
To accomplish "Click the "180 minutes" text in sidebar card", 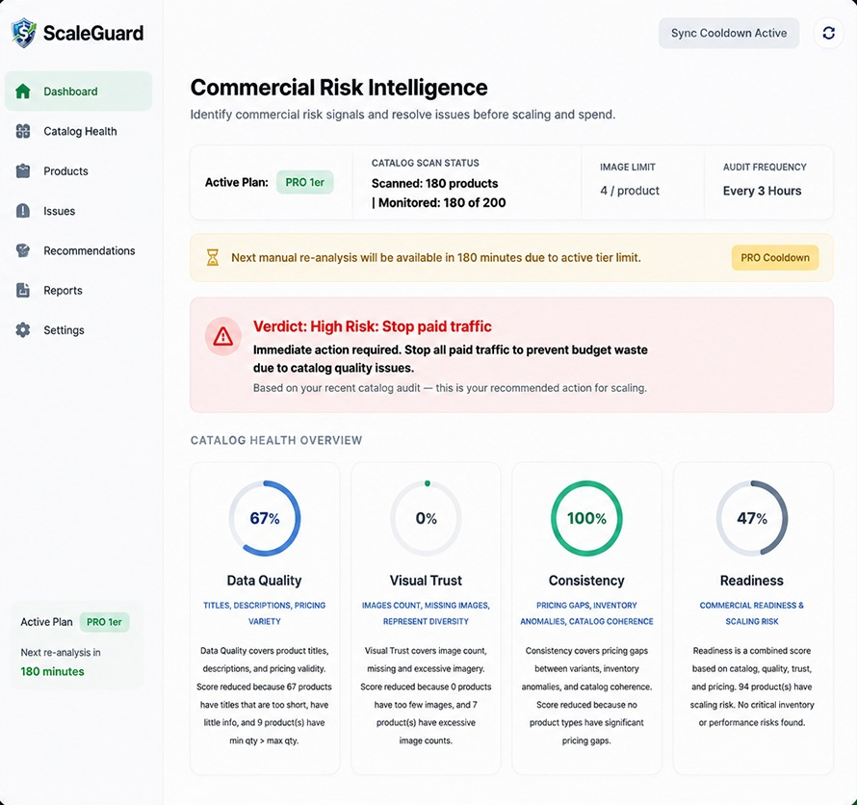I will 52,672.
